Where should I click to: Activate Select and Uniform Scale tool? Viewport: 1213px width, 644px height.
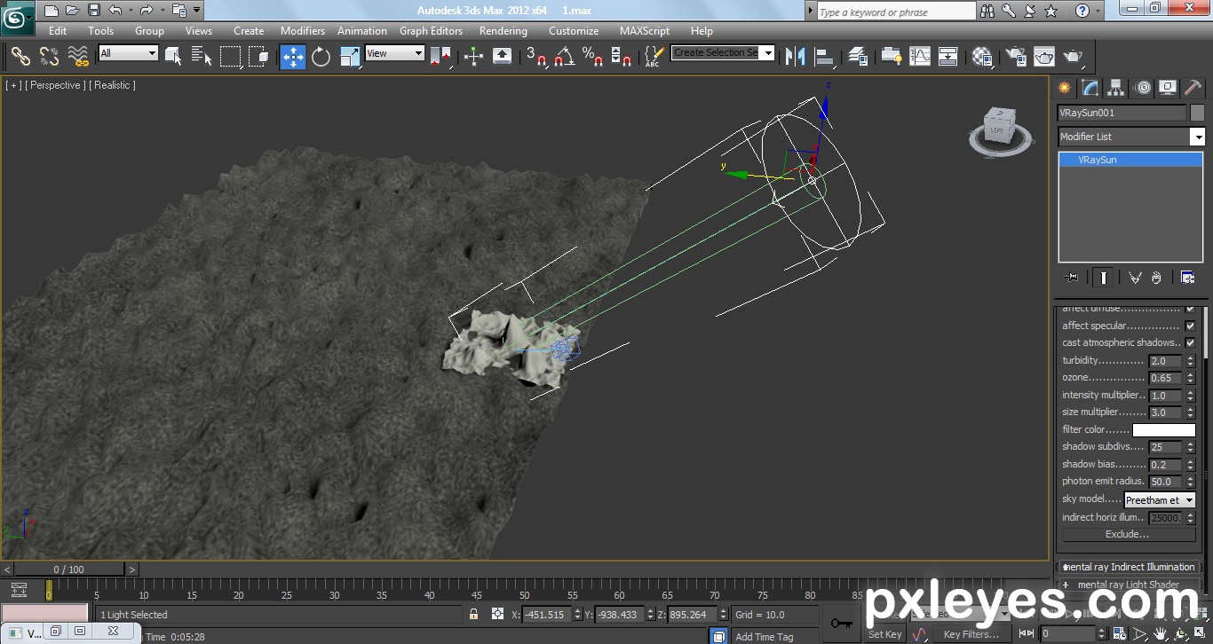coord(351,57)
